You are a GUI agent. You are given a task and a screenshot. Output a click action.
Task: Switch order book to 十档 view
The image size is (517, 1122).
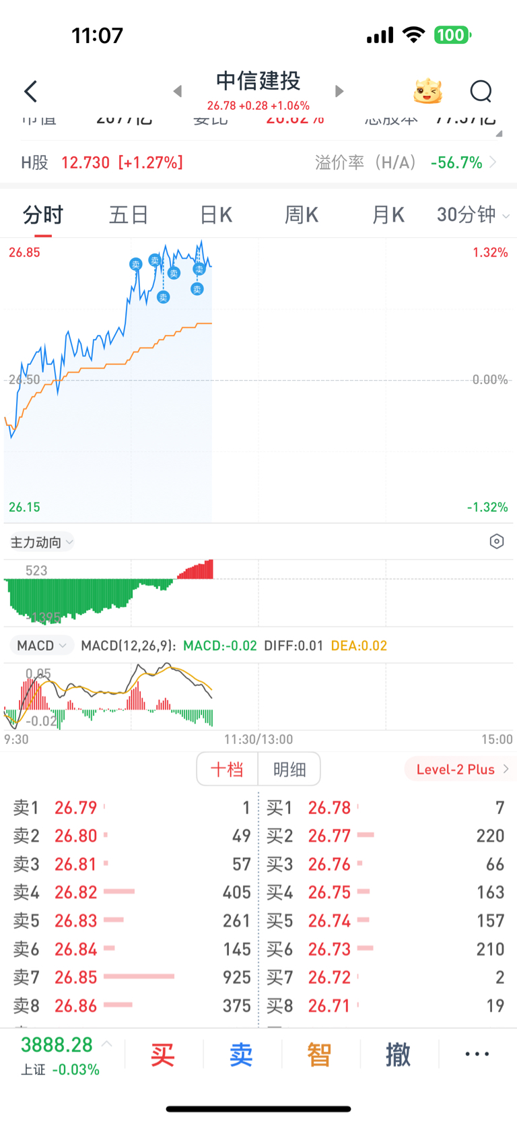(227, 769)
